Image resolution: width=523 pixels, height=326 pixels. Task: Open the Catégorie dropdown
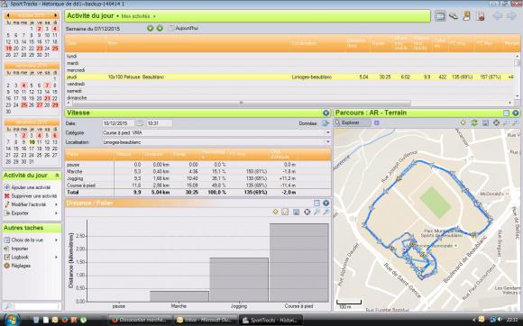[328, 132]
